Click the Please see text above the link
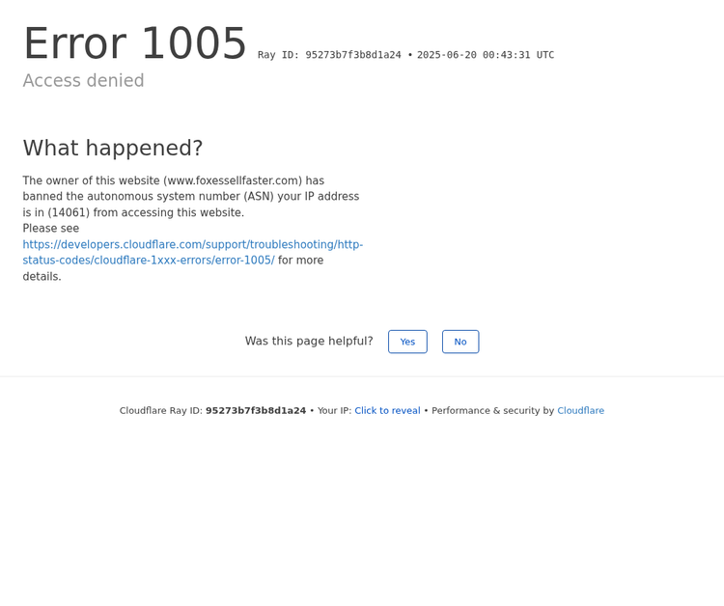 point(51,229)
